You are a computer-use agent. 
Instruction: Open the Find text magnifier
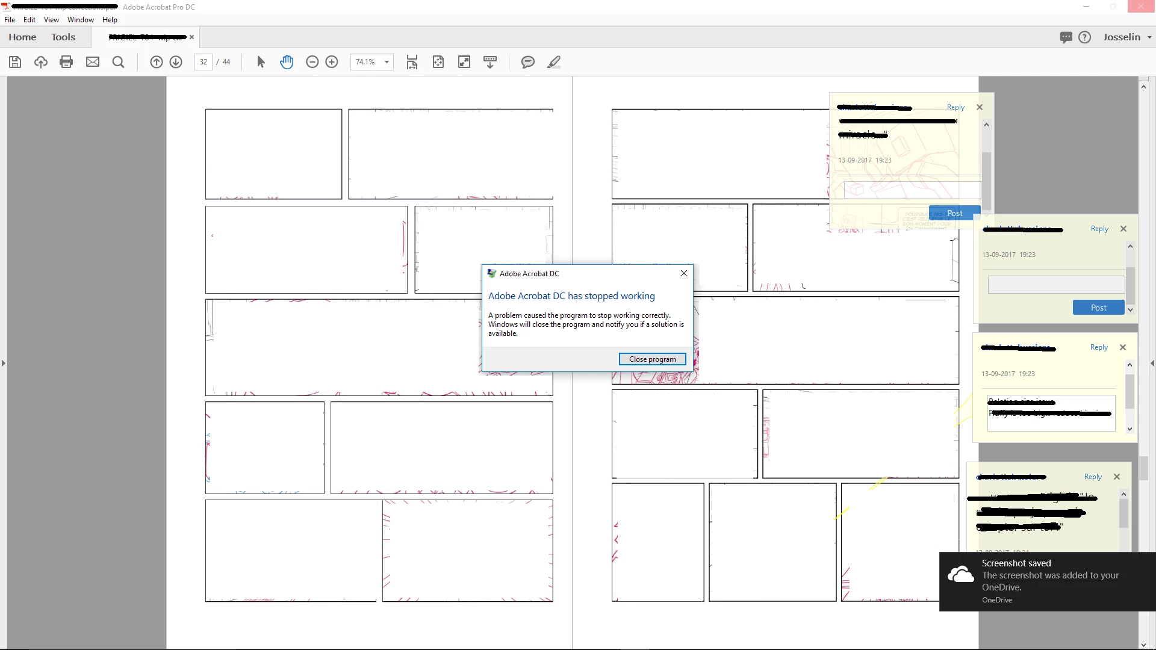pyautogui.click(x=118, y=62)
